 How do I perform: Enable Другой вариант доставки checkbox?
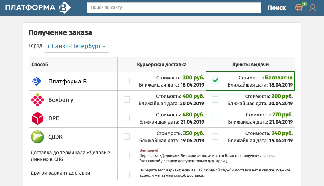[127, 175]
